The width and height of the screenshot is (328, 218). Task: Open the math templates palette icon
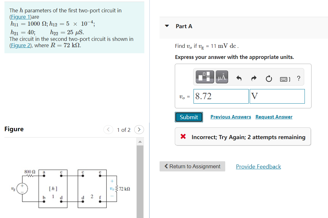(x=204, y=77)
